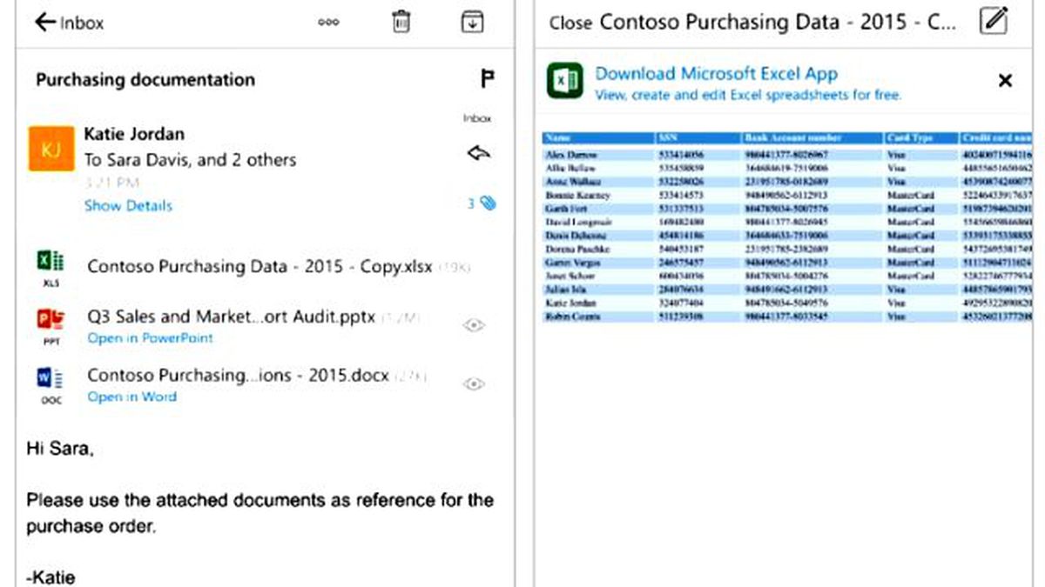
Task: Click the sender name Katie Jordan
Action: 134,134
